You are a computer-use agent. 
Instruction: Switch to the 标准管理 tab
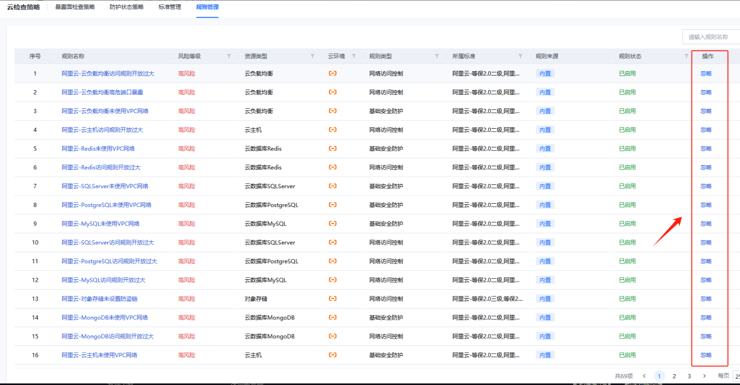169,7
